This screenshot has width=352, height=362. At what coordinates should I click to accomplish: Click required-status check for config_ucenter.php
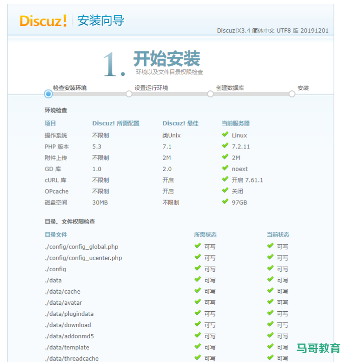click(198, 257)
